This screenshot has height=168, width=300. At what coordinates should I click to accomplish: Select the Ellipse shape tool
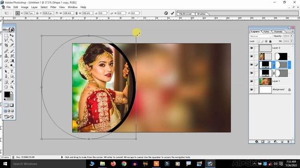click(12, 77)
